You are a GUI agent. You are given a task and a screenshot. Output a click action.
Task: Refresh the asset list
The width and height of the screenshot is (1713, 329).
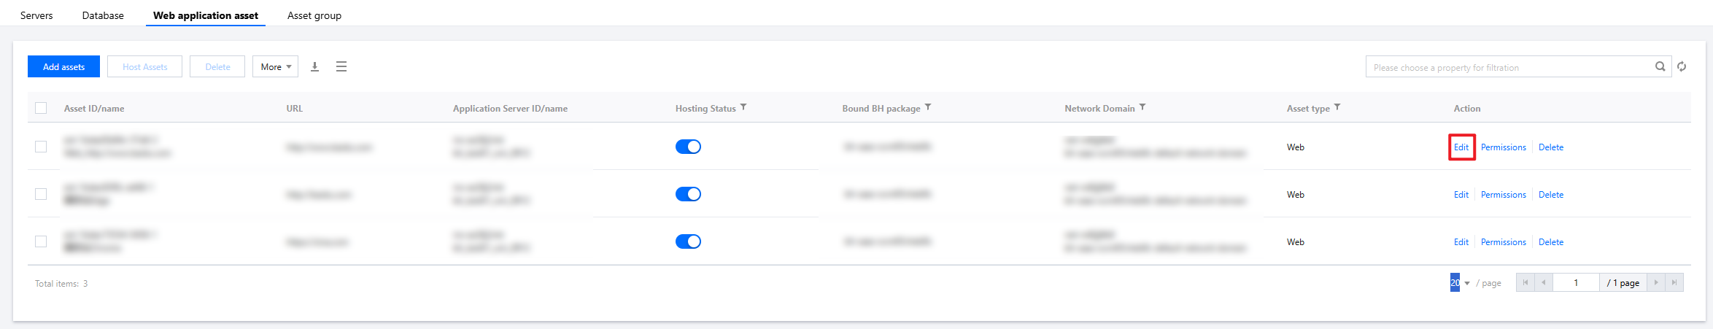pyautogui.click(x=1682, y=66)
